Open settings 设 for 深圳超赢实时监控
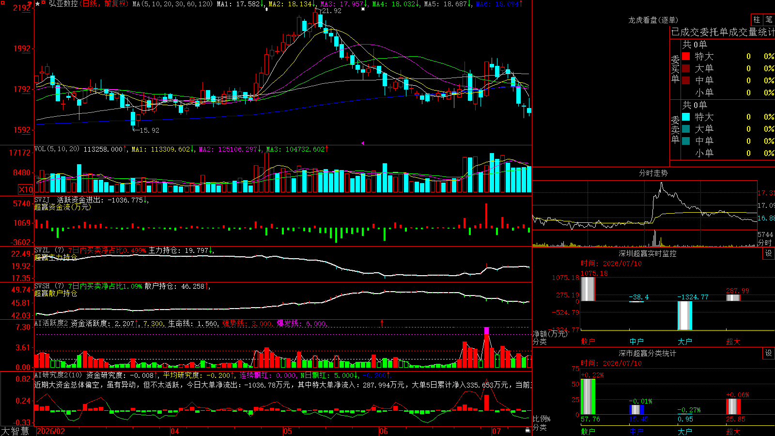Screen dimensions: 775x436 click(x=769, y=253)
